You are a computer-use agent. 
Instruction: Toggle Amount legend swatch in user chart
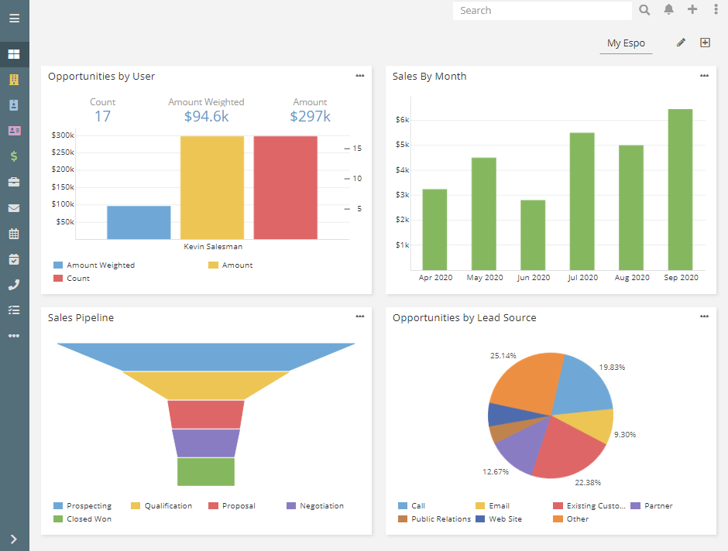[213, 265]
